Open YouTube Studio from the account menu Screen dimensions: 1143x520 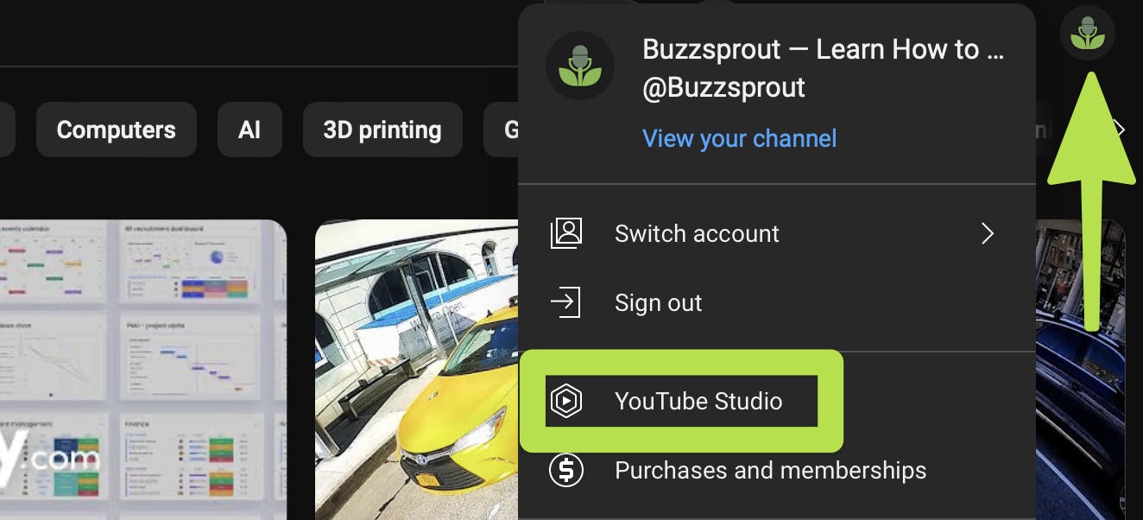(x=698, y=401)
